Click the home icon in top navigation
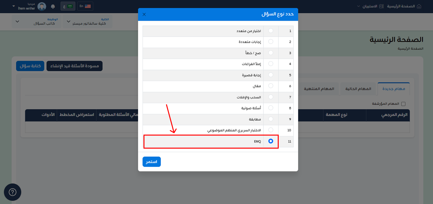 click(x=419, y=6)
